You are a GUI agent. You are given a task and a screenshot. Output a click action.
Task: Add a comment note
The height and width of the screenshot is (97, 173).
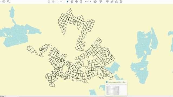[107, 2]
